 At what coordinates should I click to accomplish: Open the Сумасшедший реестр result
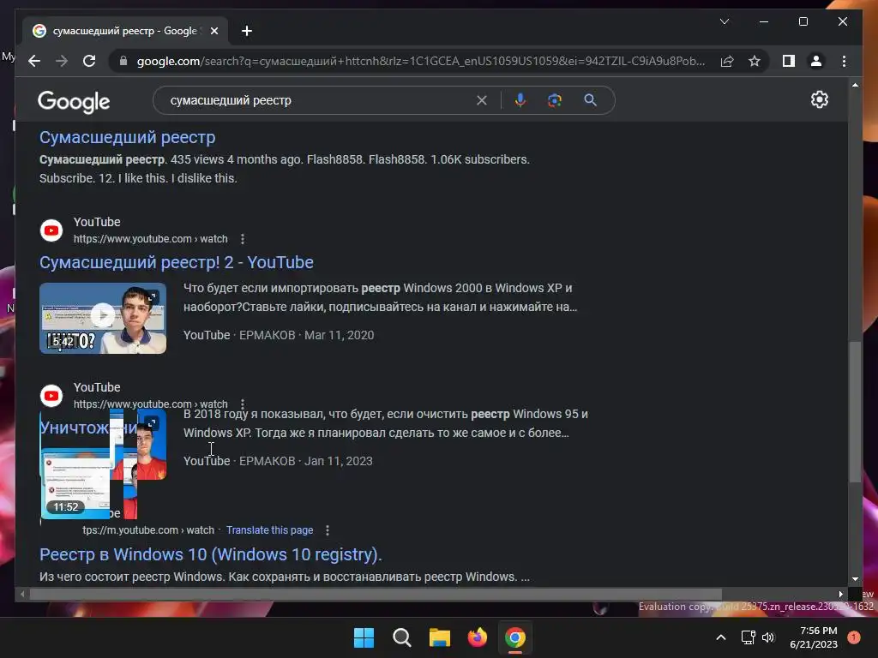(127, 137)
